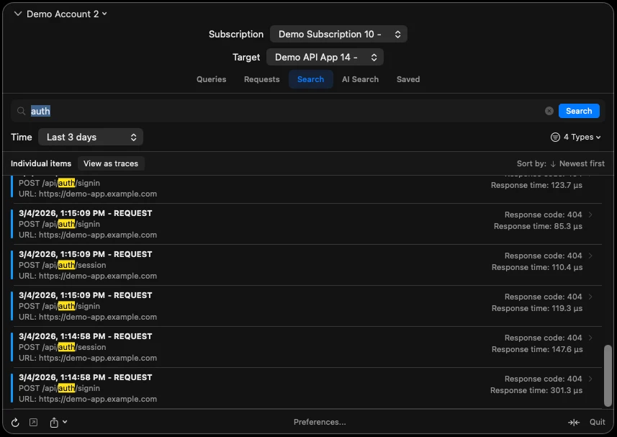Viewport: 617px width, 437px height.
Task: Select the AI Search tab
Action: 360,79
